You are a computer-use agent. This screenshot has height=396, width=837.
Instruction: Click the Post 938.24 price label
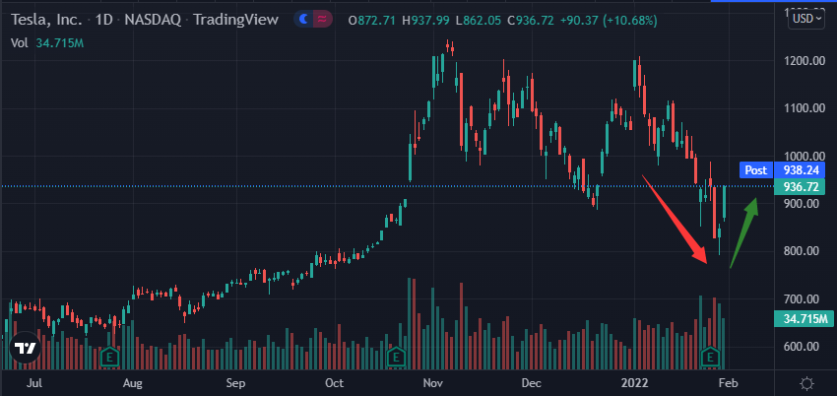click(782, 169)
